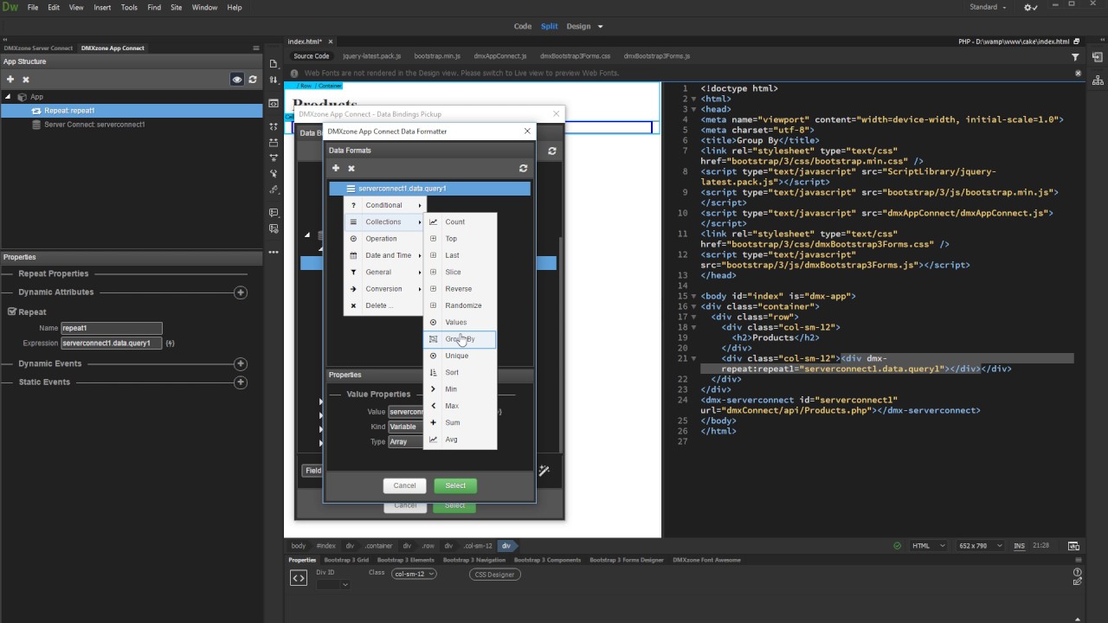Click the Live View Options toolbar icon
This screenshot has width=1108, height=623.
274,103
